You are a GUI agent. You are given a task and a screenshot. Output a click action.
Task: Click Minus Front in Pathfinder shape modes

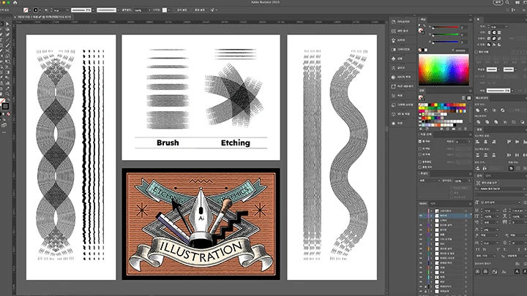coord(486,110)
